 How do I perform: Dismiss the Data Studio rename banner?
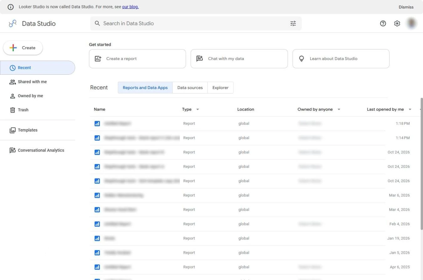point(406,7)
